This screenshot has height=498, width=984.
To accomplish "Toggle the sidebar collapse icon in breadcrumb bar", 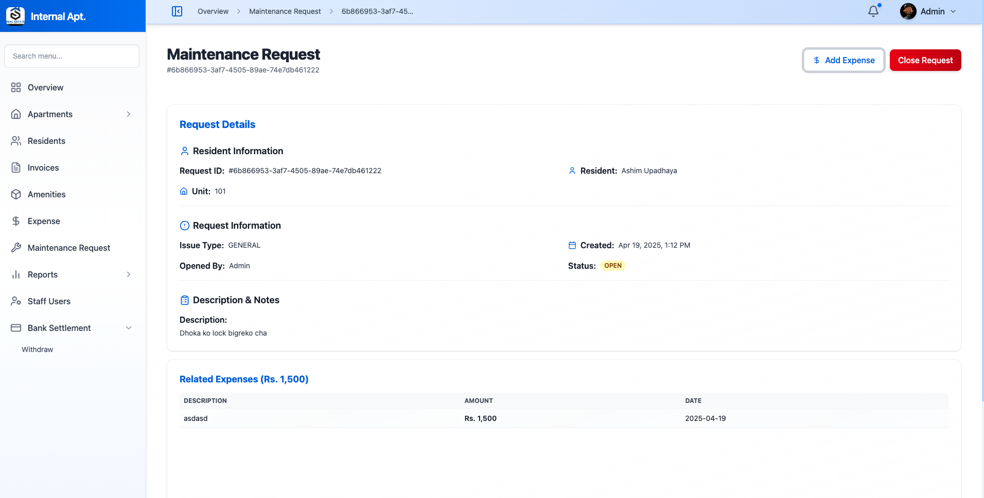I will tap(177, 11).
